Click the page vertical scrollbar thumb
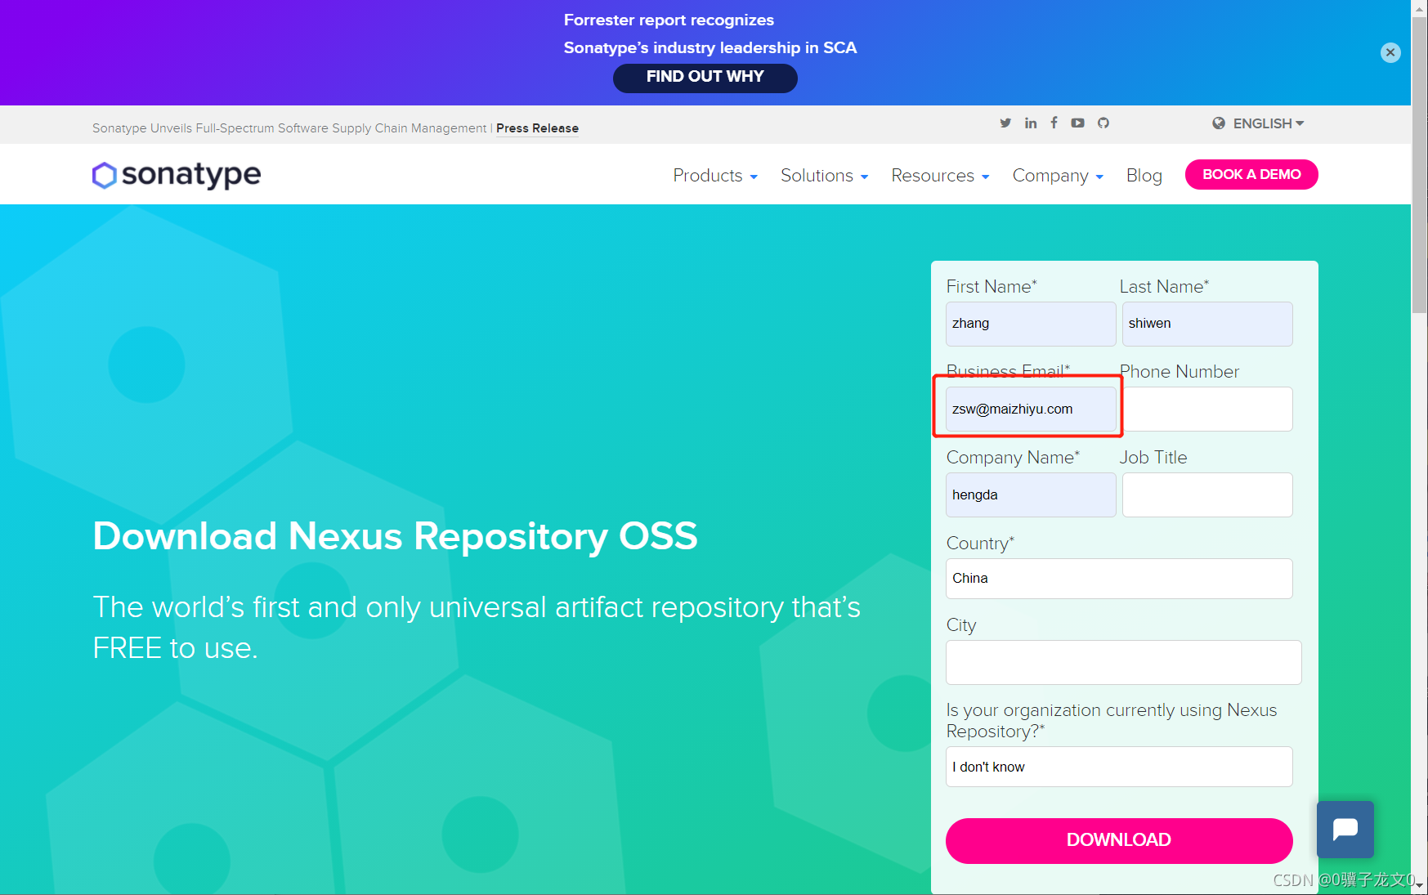1428x895 pixels. pos(1420,164)
